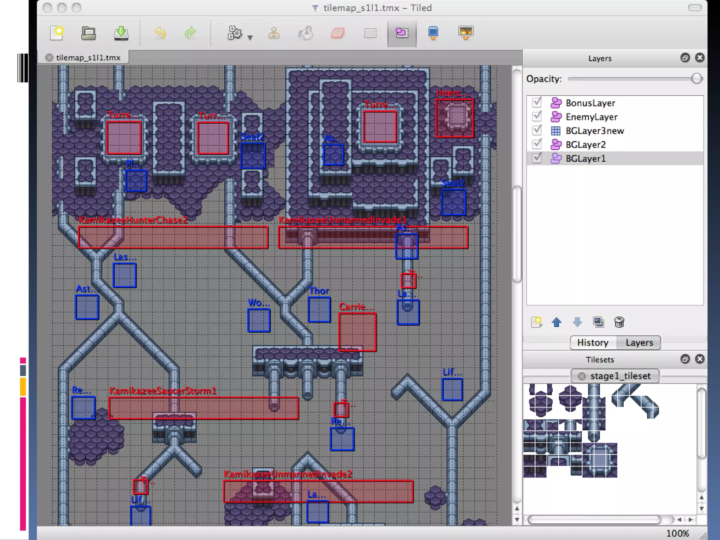Open the add new layer menu
The width and height of the screenshot is (720, 540).
click(x=536, y=322)
